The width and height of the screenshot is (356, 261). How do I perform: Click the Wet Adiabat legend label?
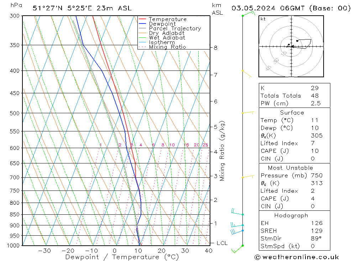(167, 38)
